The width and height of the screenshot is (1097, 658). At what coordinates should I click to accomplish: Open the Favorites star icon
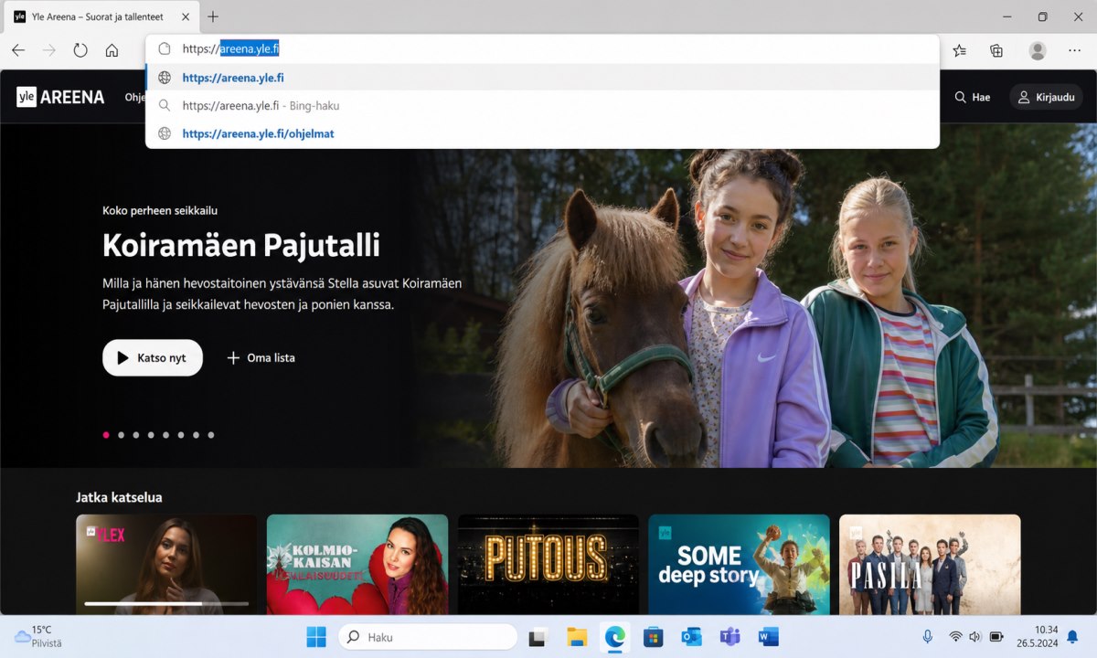coord(959,50)
